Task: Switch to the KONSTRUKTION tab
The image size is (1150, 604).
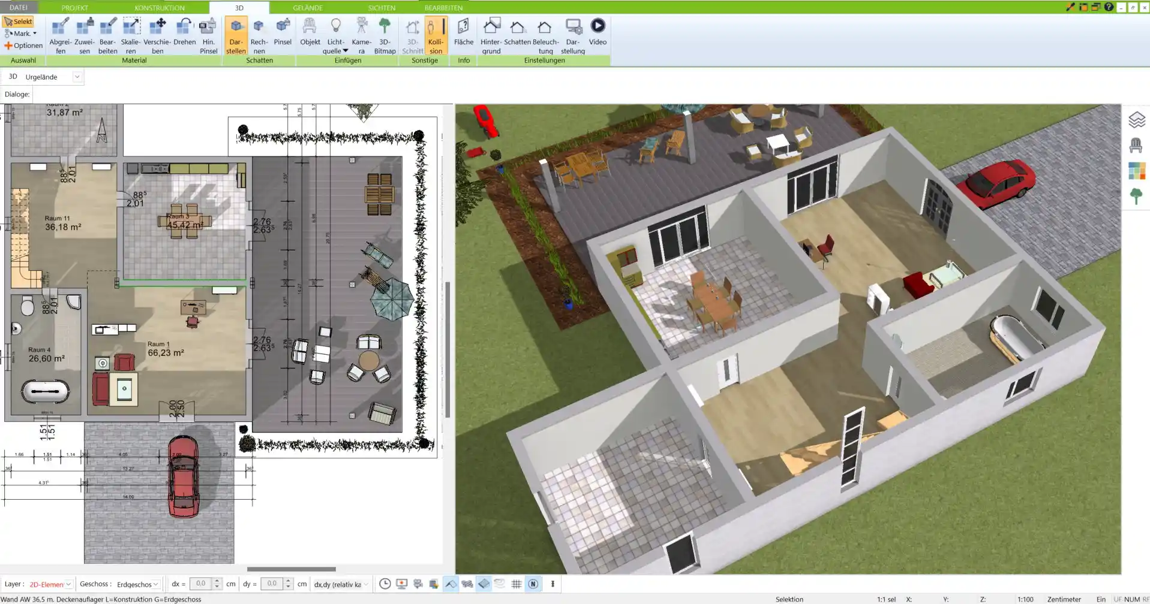Action: click(x=160, y=8)
